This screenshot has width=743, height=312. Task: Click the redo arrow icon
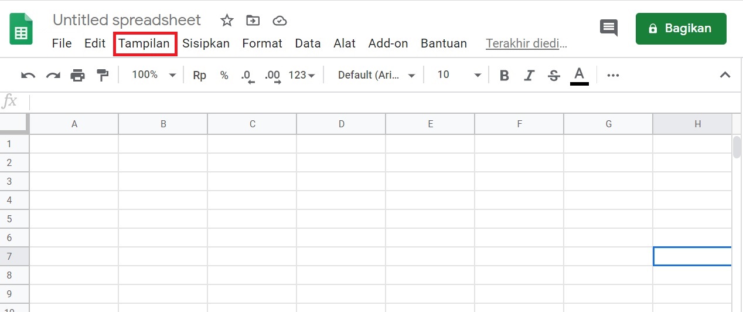(53, 75)
